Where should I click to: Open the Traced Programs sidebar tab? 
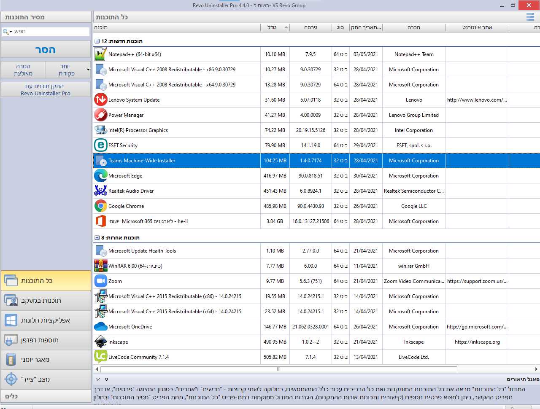coord(46,301)
